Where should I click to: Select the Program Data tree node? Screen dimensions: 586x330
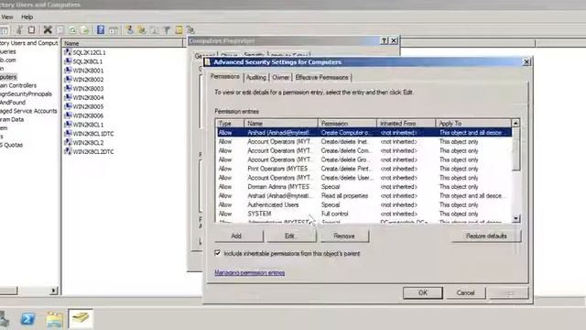pyautogui.click(x=12, y=119)
